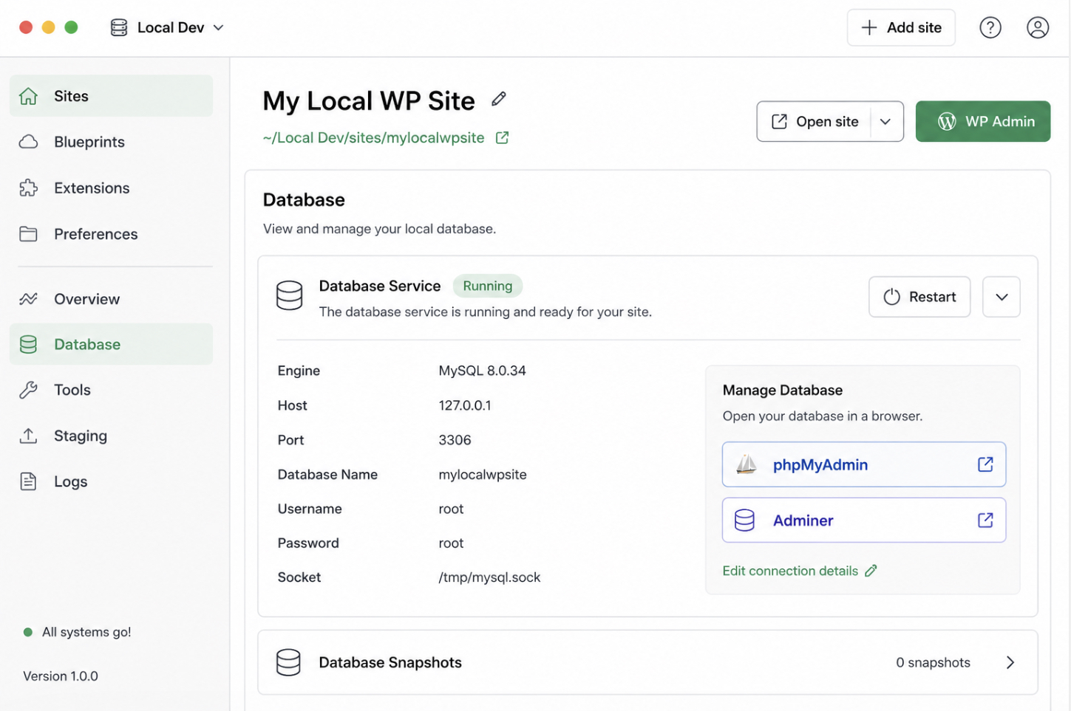Expand the Open site dropdown arrow
The width and height of the screenshot is (1071, 711).
coord(885,122)
